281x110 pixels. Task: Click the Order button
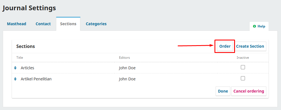coord(225,46)
